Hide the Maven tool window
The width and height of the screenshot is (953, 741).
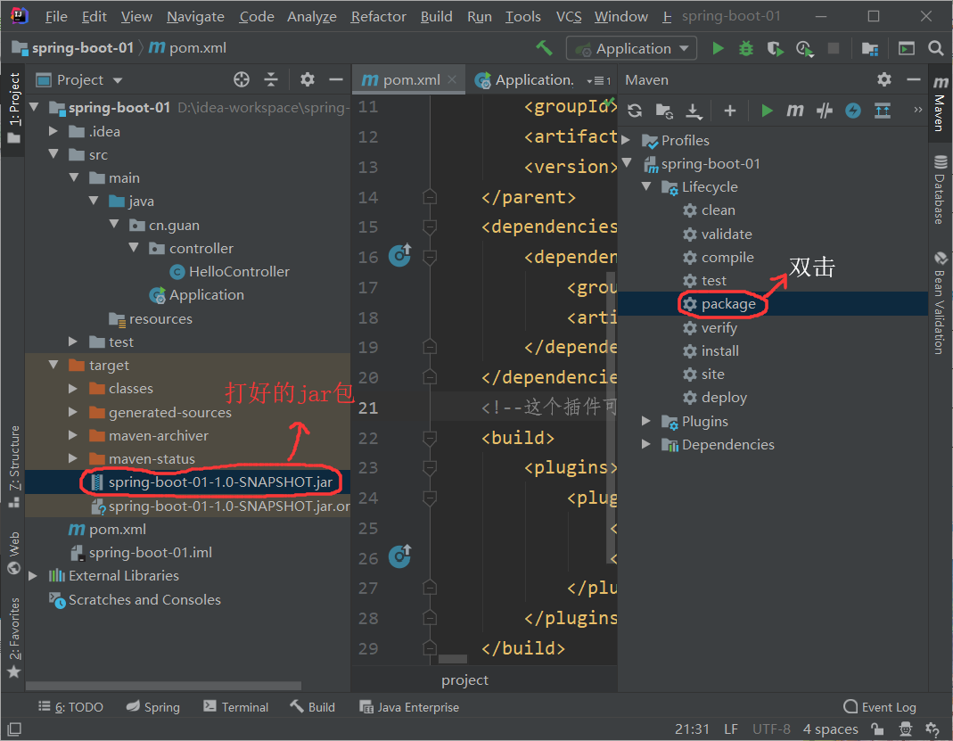coord(914,79)
